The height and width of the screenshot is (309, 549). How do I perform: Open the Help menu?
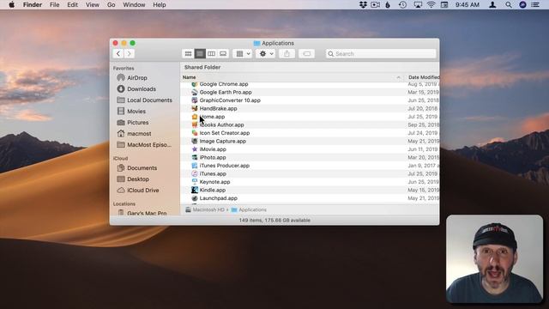[160, 5]
